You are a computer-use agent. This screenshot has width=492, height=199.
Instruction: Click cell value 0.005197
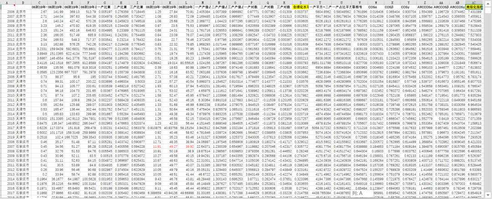point(105,11)
